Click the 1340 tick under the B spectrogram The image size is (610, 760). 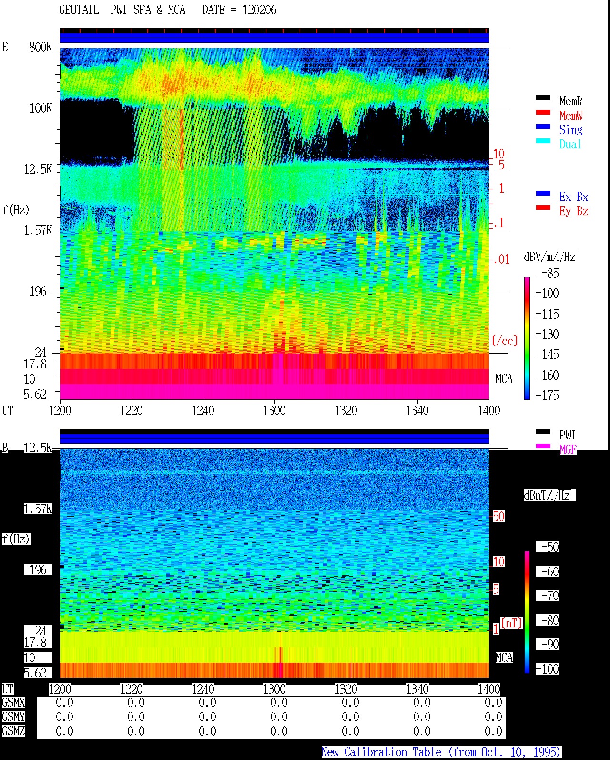[417, 689]
